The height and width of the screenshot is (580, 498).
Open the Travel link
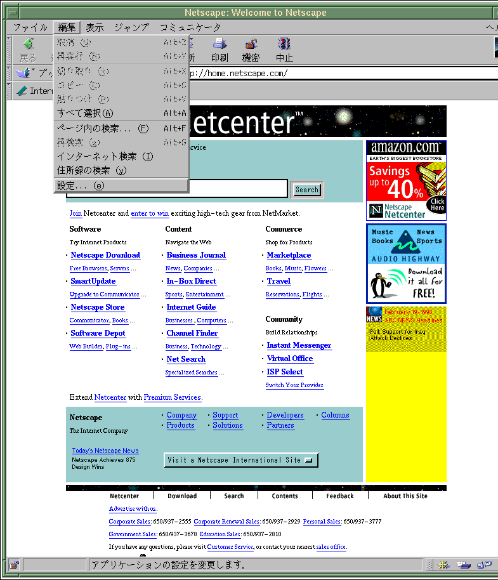click(278, 281)
